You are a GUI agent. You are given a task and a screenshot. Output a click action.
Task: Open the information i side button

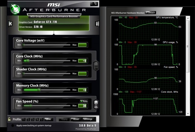[x=97, y=23]
